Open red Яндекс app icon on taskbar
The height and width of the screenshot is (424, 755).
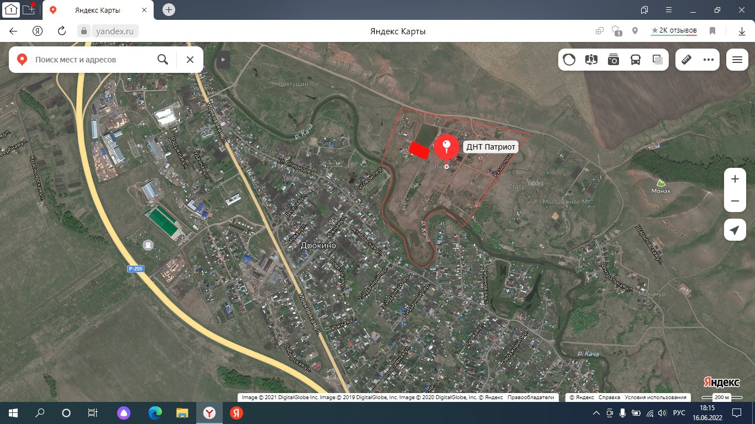(x=237, y=413)
